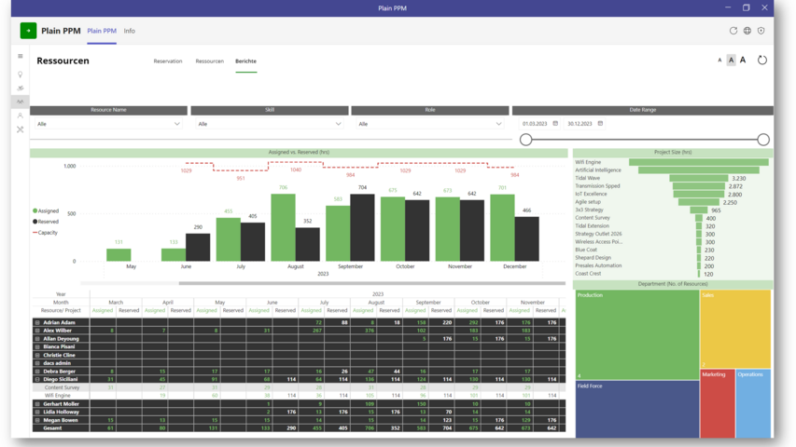Expand the Adrian Adam row
This screenshot has height=447, width=796.
[37, 323]
